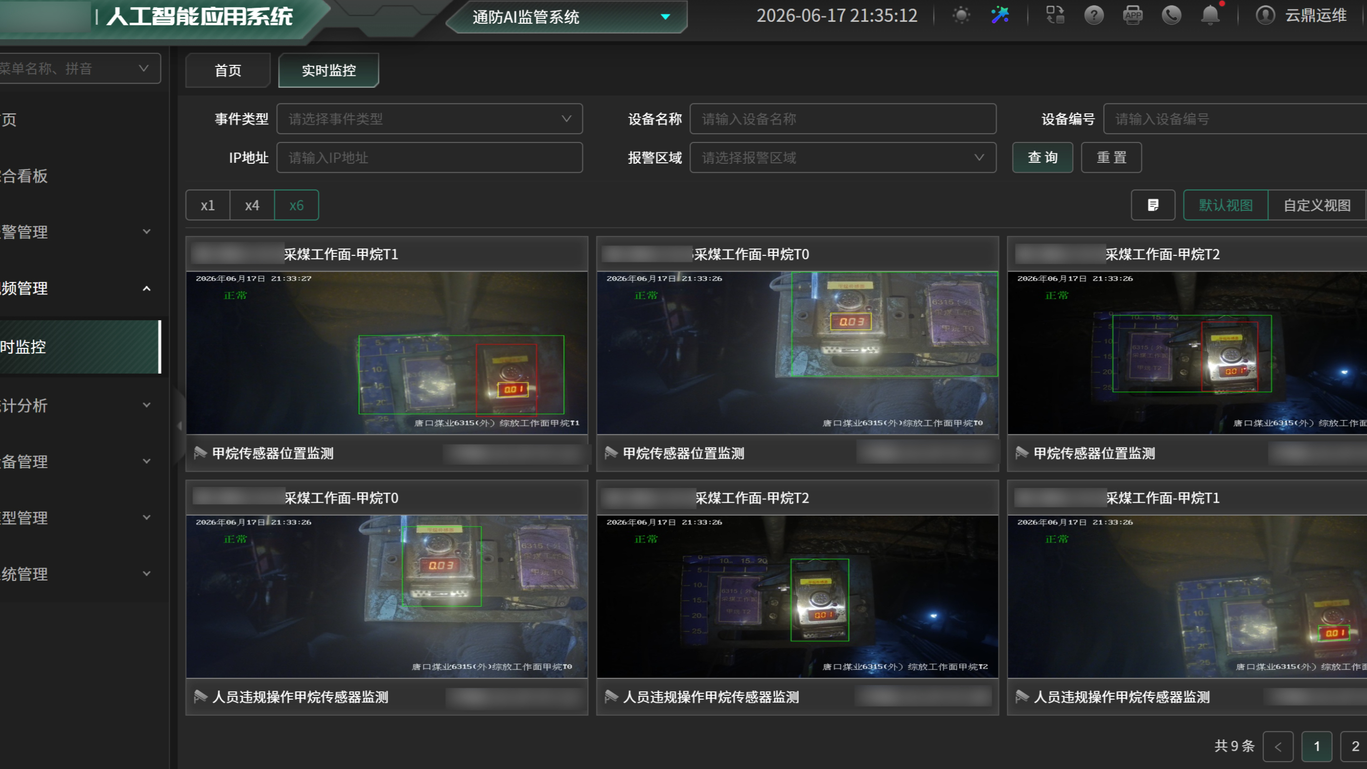Select the x4 grid layout toggle
This screenshot has width=1367, height=769.
[x=252, y=205]
